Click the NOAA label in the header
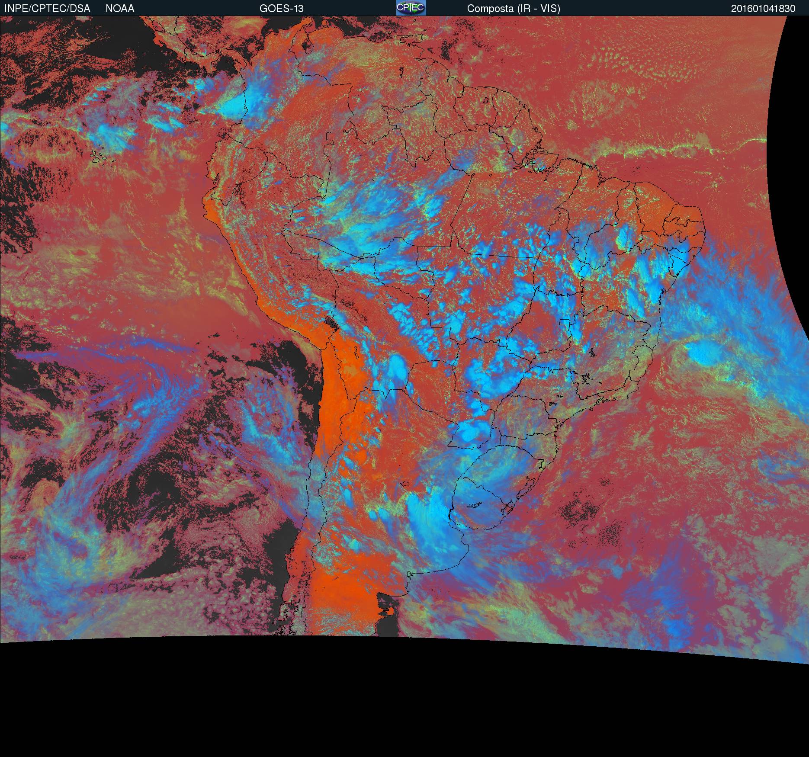Screen dimensions: 809x757 [x=120, y=8]
